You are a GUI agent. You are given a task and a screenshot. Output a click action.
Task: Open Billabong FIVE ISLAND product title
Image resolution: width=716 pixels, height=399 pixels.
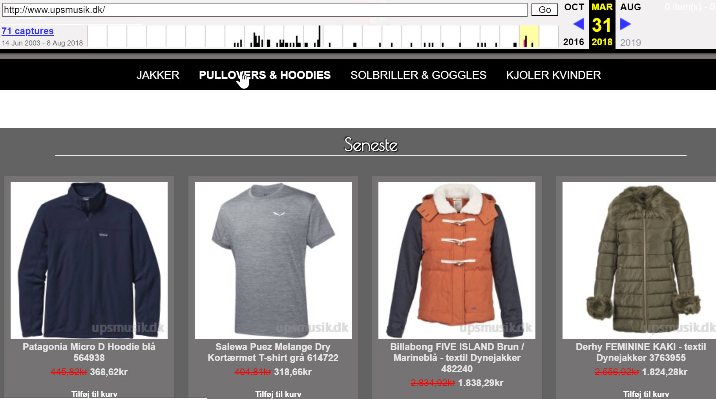coord(457,358)
